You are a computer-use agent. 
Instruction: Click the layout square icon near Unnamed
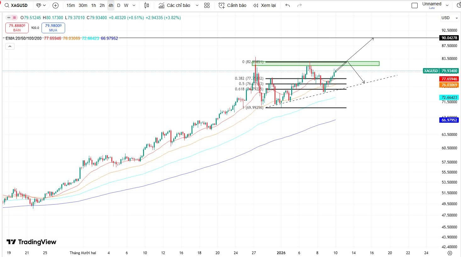tap(414, 5)
